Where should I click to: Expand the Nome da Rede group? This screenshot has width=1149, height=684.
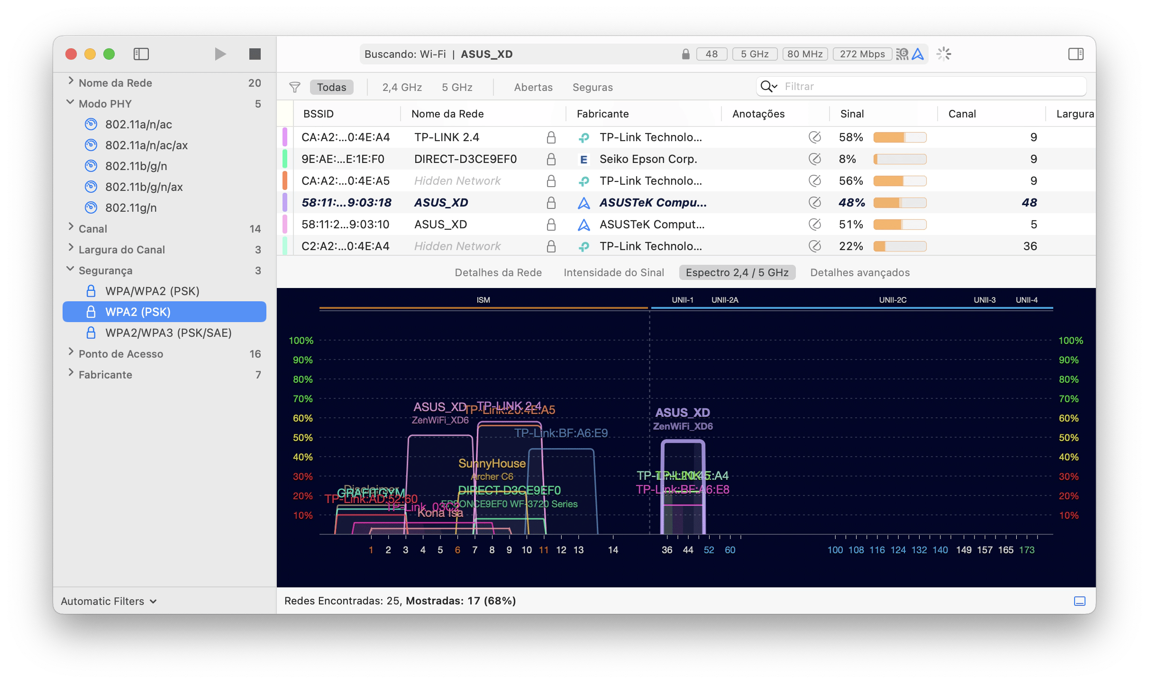coord(71,81)
